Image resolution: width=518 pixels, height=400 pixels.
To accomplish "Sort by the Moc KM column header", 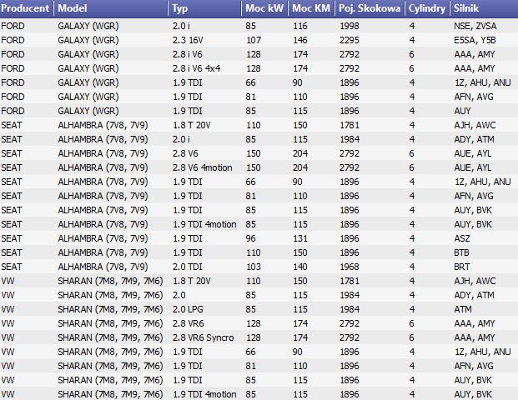I will coord(311,8).
